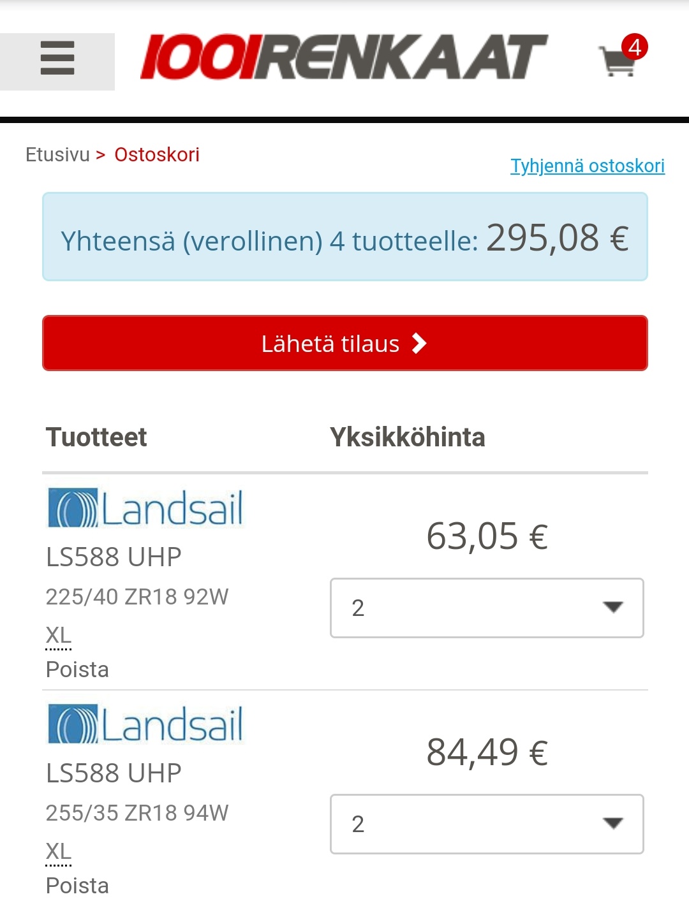Click the 1001Renkaat logo
The height and width of the screenshot is (922, 689).
point(343,57)
